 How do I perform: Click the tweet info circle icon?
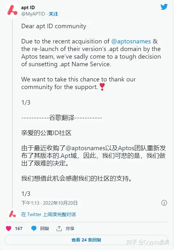(x=164, y=203)
